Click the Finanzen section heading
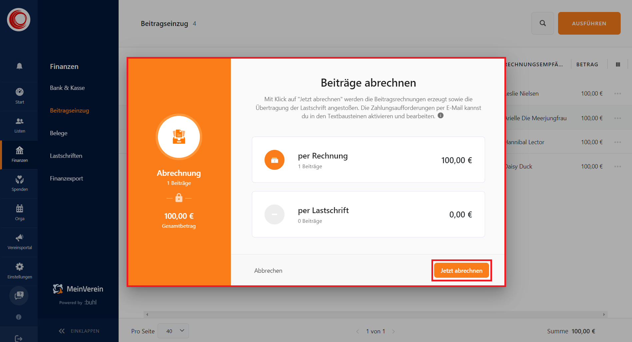 (x=64, y=67)
